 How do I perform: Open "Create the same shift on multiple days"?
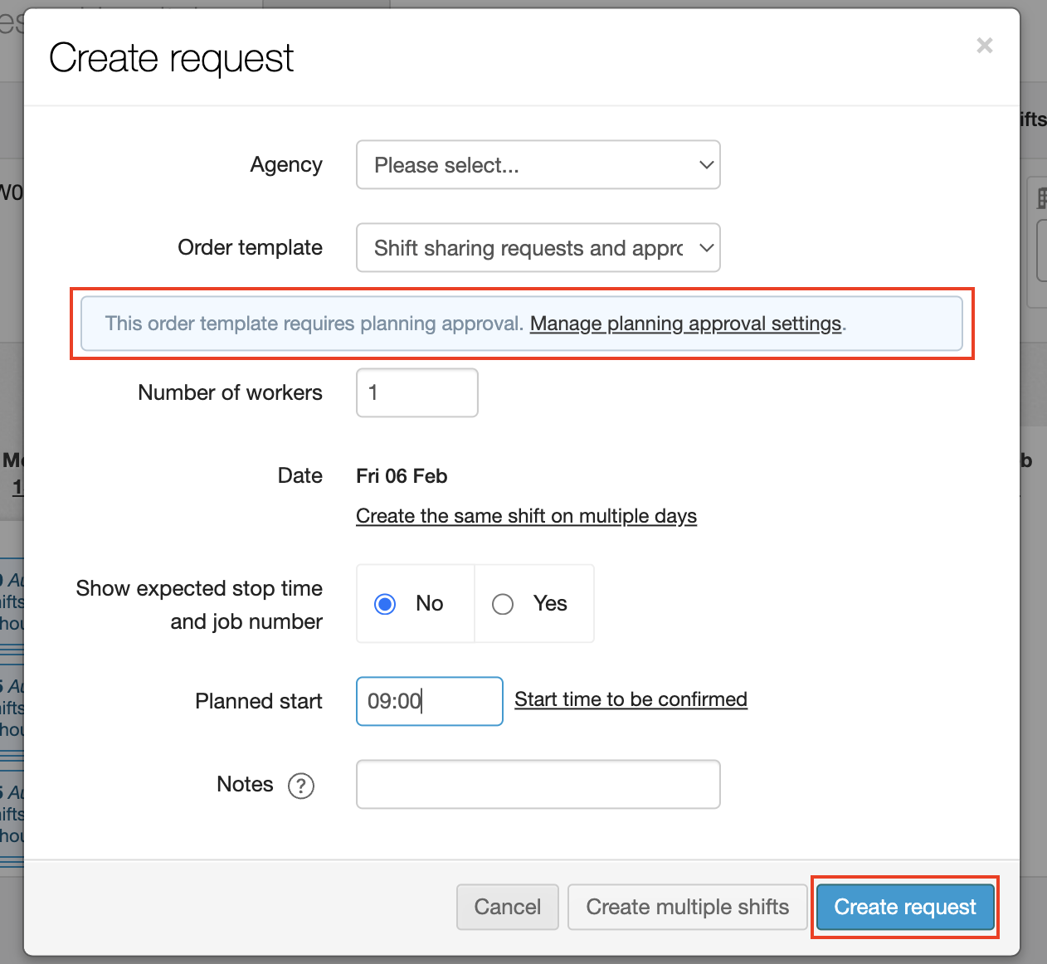526,516
